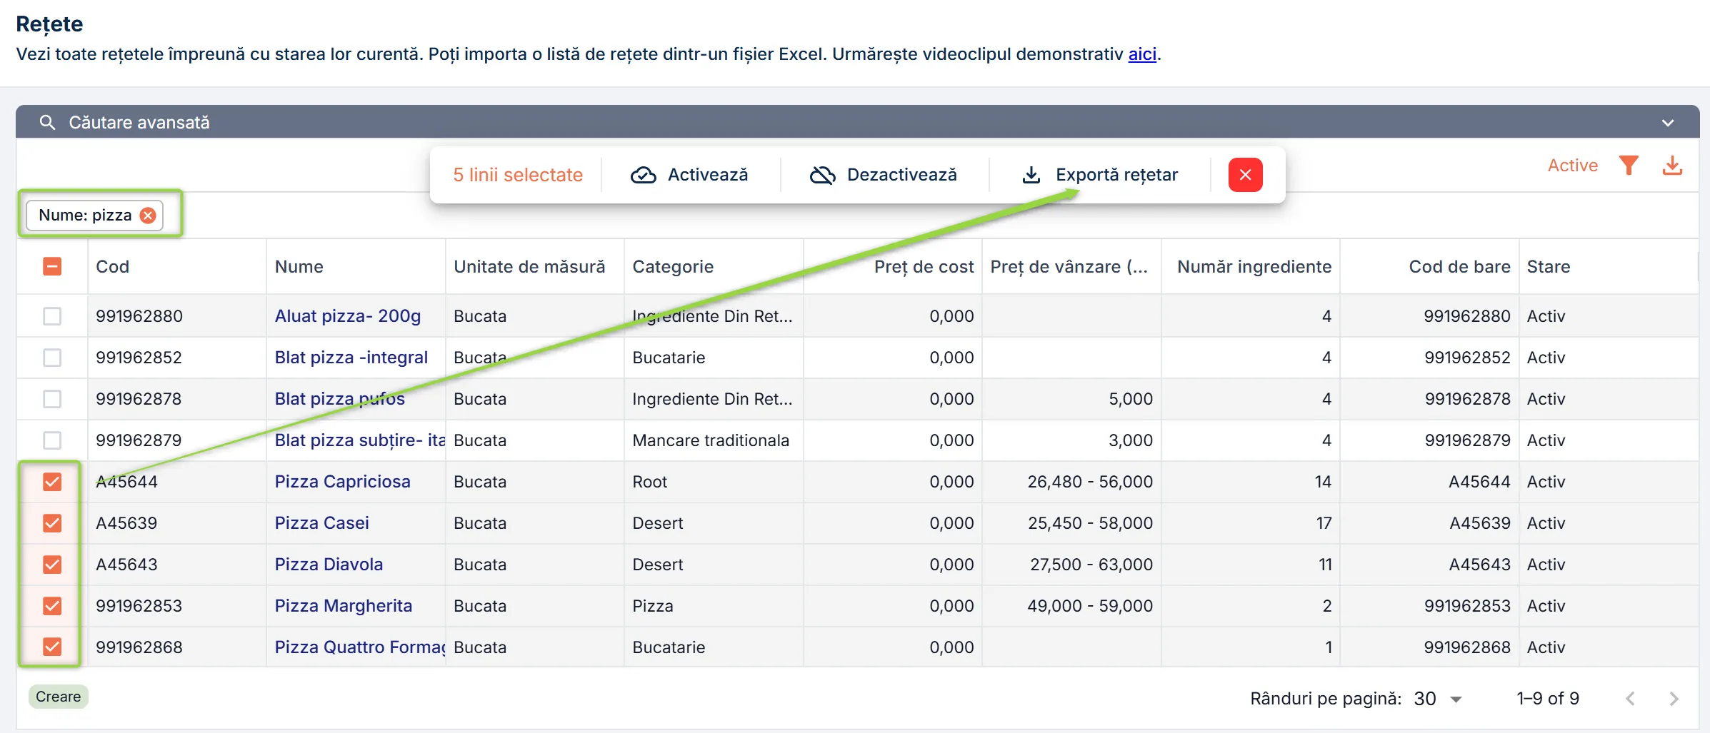Open the 'aici' demo video link
The image size is (1710, 733).
[x=1142, y=54]
